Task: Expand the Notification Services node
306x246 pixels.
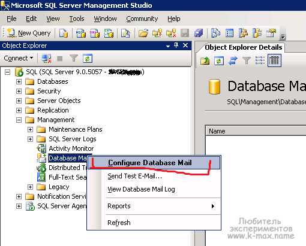Action: (x=19, y=196)
